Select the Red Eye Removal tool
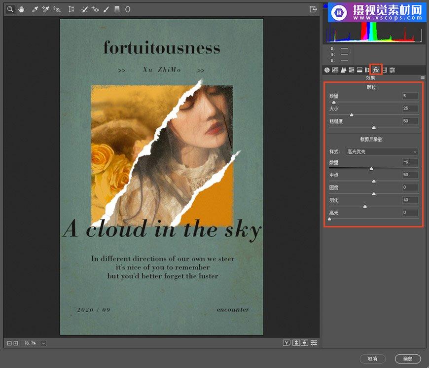 (x=95, y=9)
